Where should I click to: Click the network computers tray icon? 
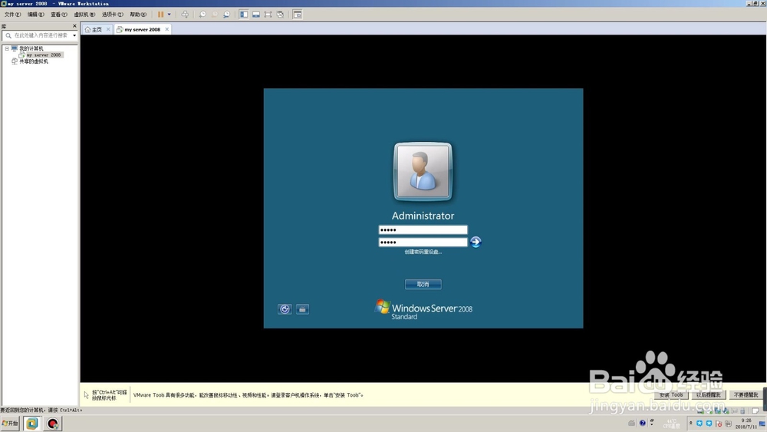coord(728,424)
